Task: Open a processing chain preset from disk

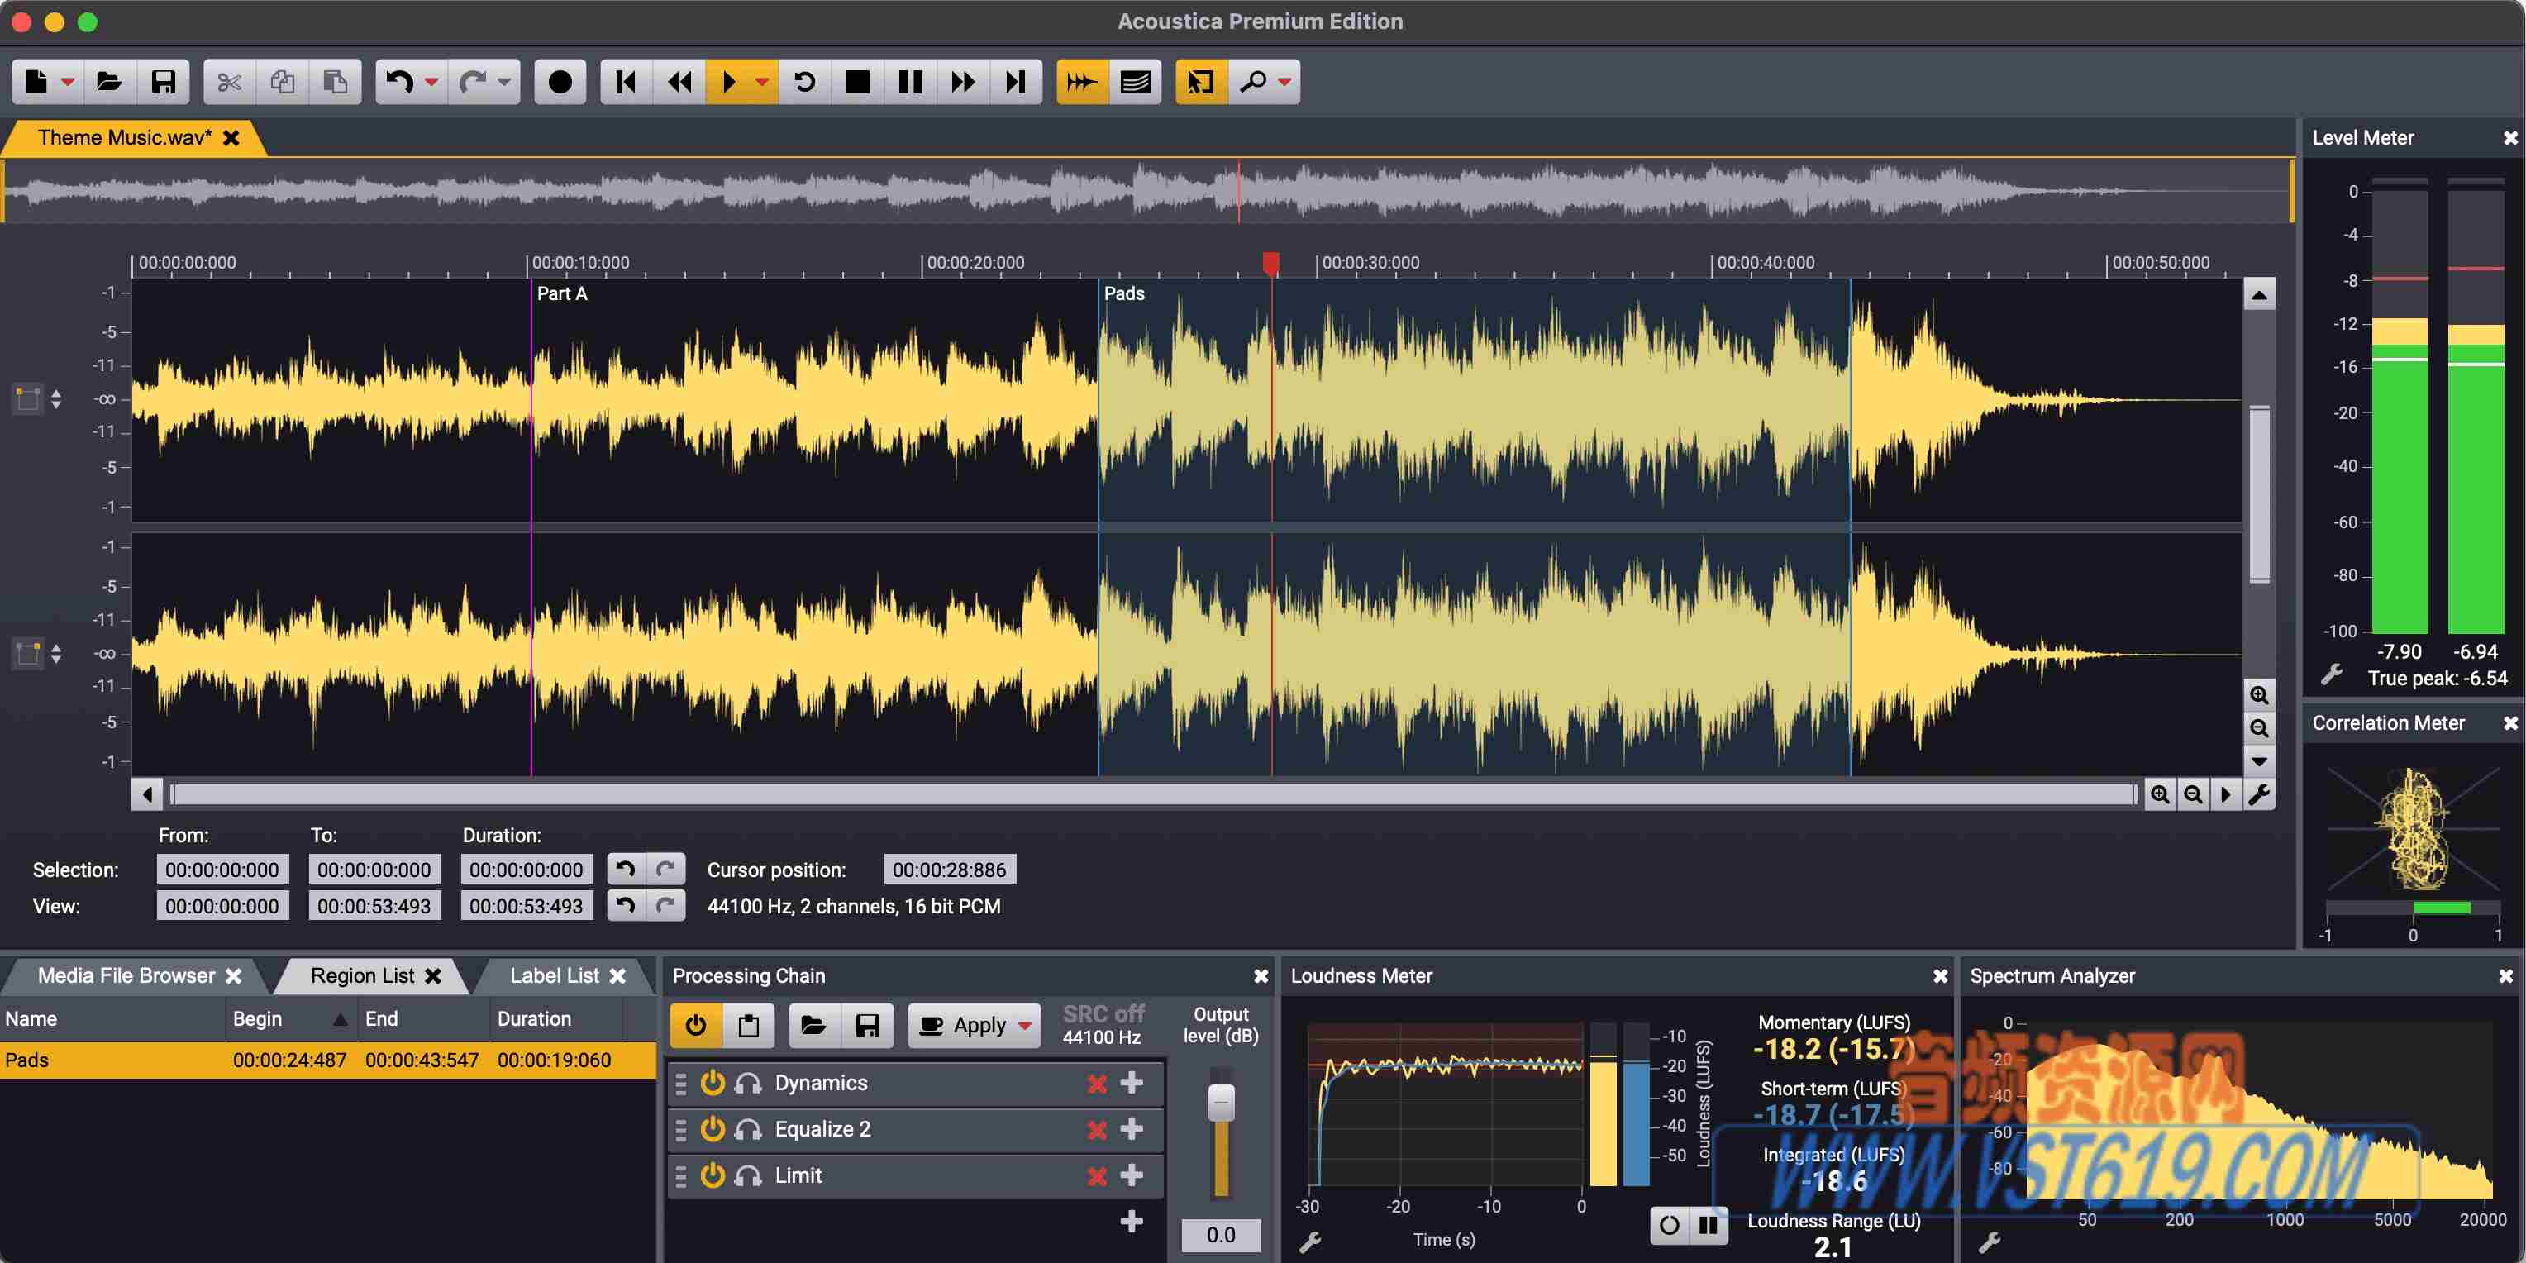Action: tap(814, 1025)
